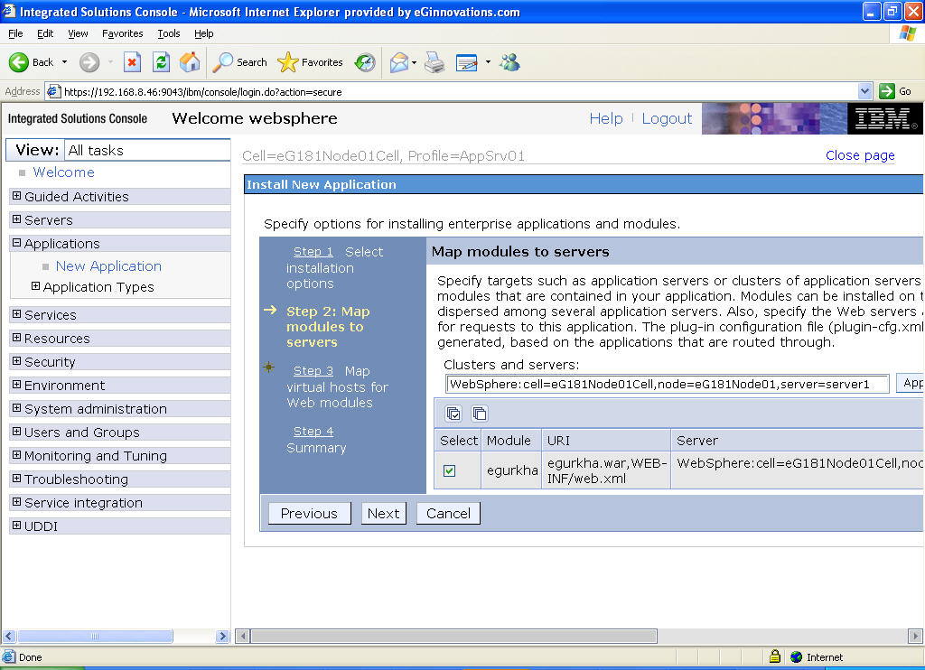Expand the Users and Groups section
925x670 pixels.
click(x=16, y=432)
